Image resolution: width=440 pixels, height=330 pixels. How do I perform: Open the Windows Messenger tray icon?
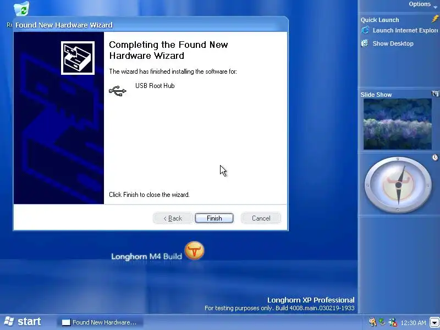pos(393,322)
